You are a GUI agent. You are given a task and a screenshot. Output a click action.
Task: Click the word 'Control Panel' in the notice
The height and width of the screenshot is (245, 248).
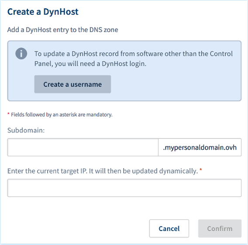click(x=221, y=54)
